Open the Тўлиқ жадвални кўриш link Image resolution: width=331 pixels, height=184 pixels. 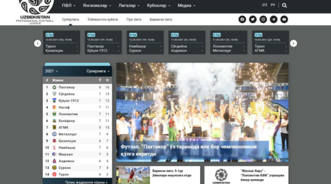point(86,182)
